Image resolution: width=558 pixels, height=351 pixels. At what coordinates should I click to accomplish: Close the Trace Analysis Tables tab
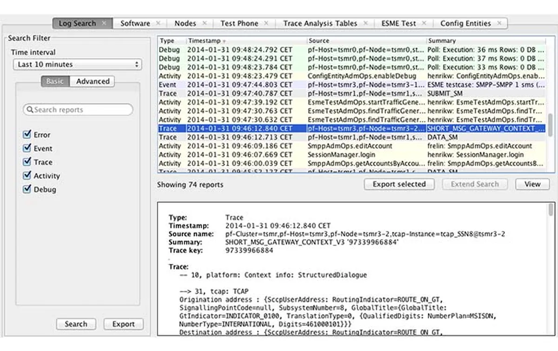point(365,23)
